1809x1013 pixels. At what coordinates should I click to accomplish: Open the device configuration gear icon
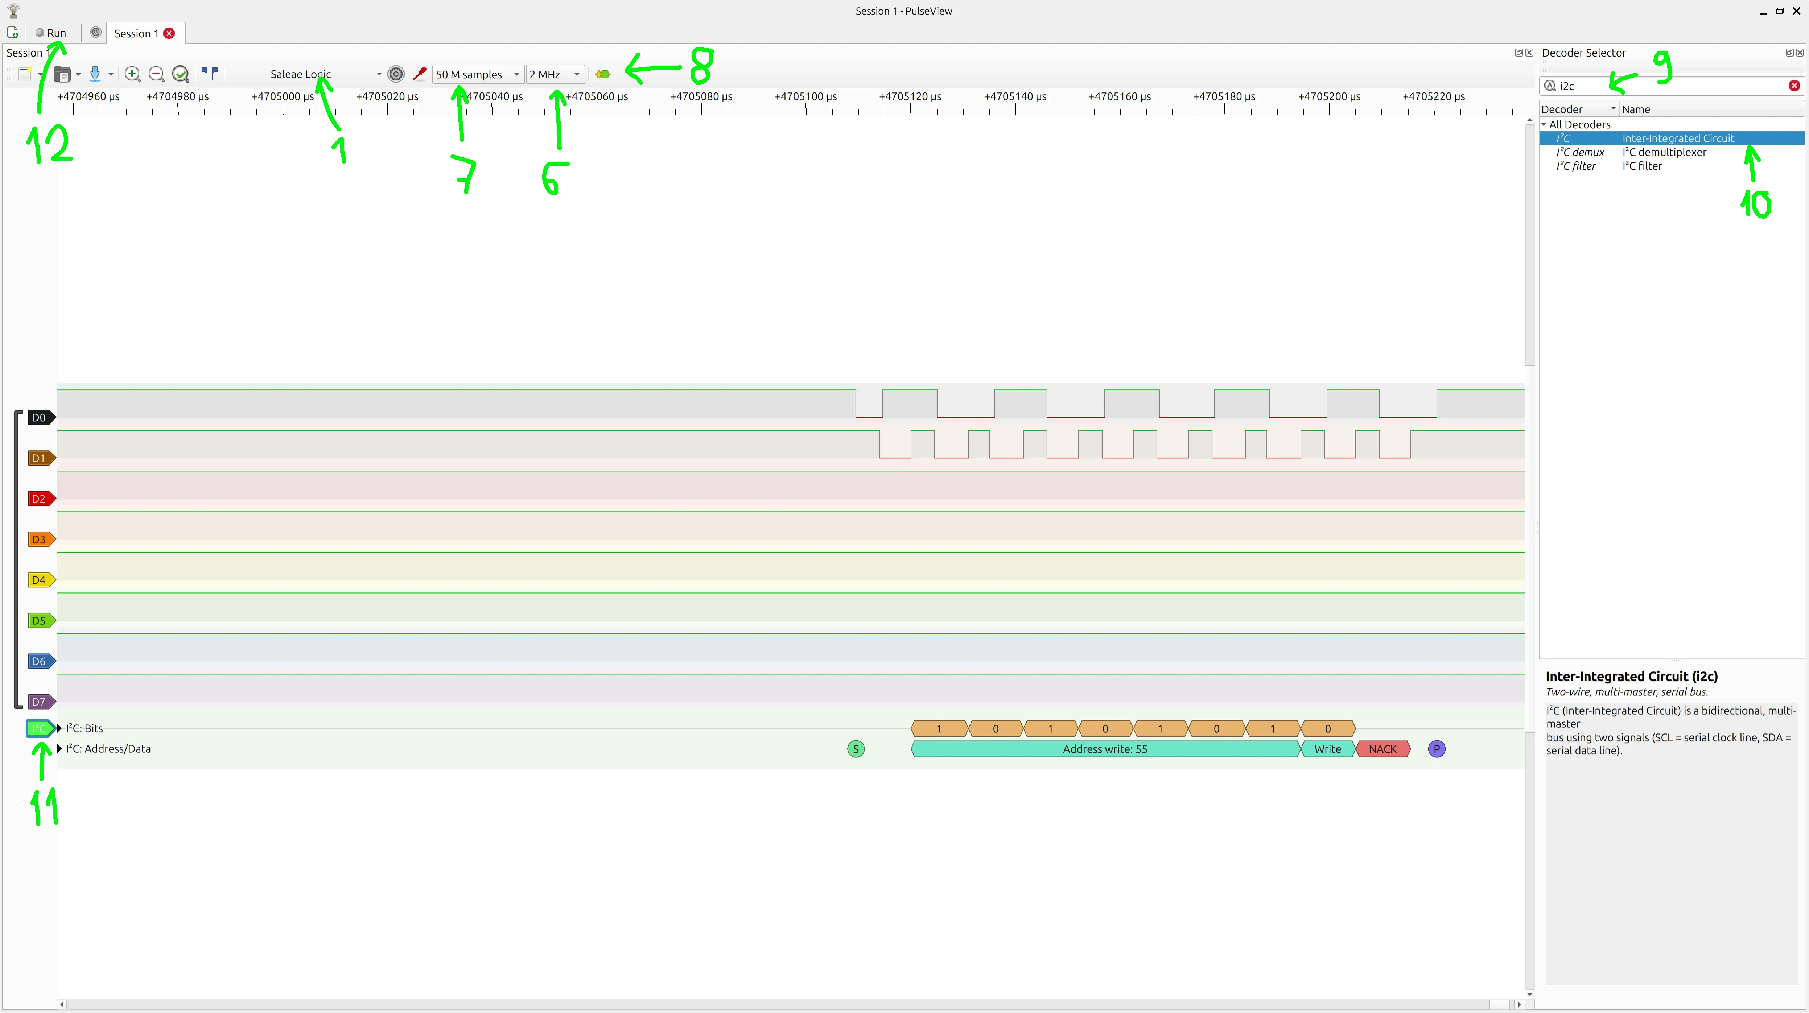[396, 74]
